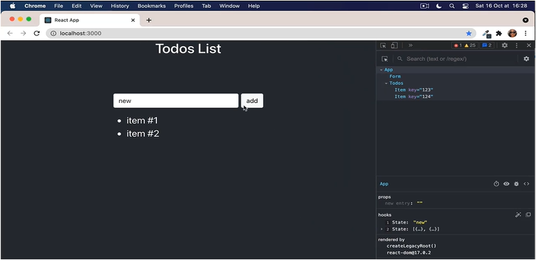536x260 pixels.
Task: Click the bookmark star icon
Action: [x=469, y=33]
